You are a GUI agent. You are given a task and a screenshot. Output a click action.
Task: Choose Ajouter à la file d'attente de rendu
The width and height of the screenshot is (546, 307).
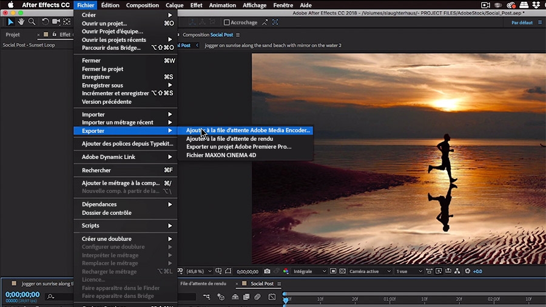[229, 139]
